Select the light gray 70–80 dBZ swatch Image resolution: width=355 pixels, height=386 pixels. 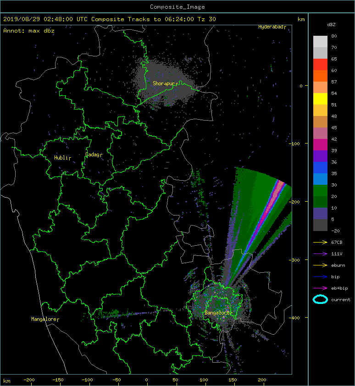320,41
